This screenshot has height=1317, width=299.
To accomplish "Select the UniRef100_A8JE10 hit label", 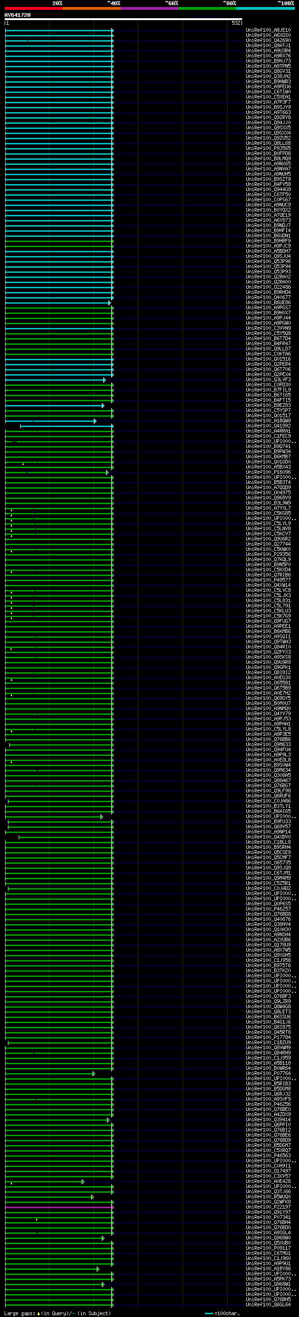I will (x=268, y=30).
